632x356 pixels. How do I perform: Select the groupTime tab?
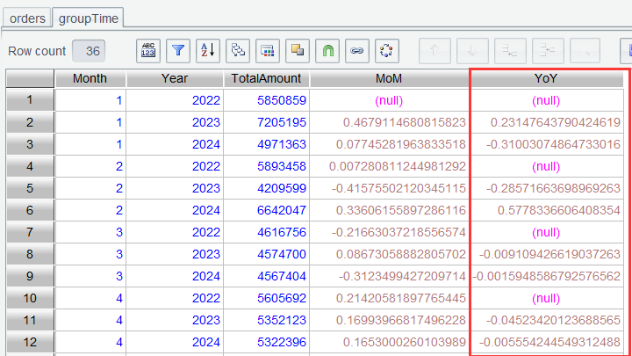pyautogui.click(x=87, y=16)
